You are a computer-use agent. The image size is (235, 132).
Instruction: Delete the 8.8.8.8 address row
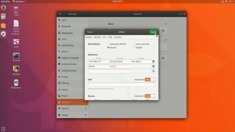point(153,66)
